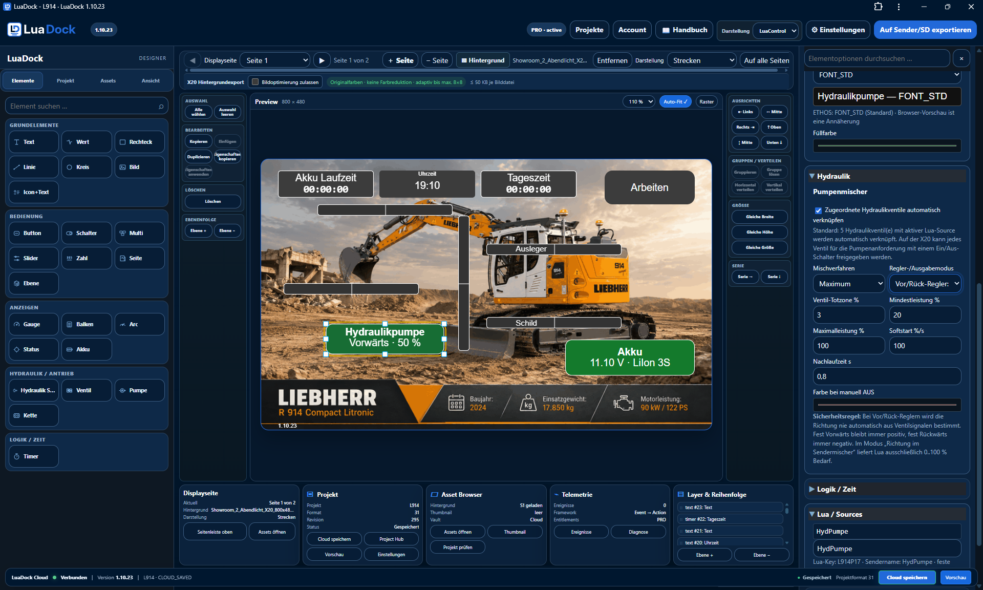This screenshot has width=983, height=590.
Task: Add a Timer logic element
Action: [34, 456]
